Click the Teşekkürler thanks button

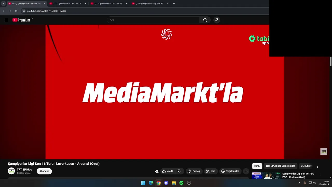[230, 171]
